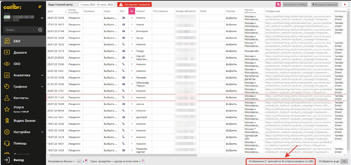Click the pink filter reset icon
The image size is (351, 165).
click(278, 5)
